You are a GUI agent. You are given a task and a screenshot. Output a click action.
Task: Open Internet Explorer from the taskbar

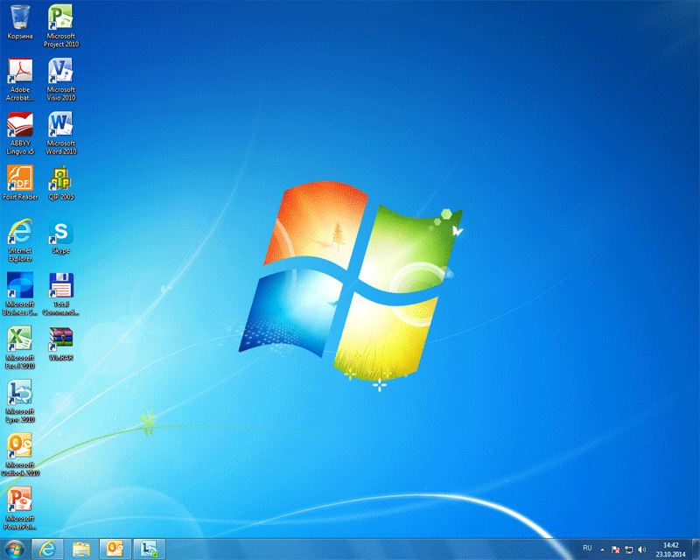[x=47, y=549]
